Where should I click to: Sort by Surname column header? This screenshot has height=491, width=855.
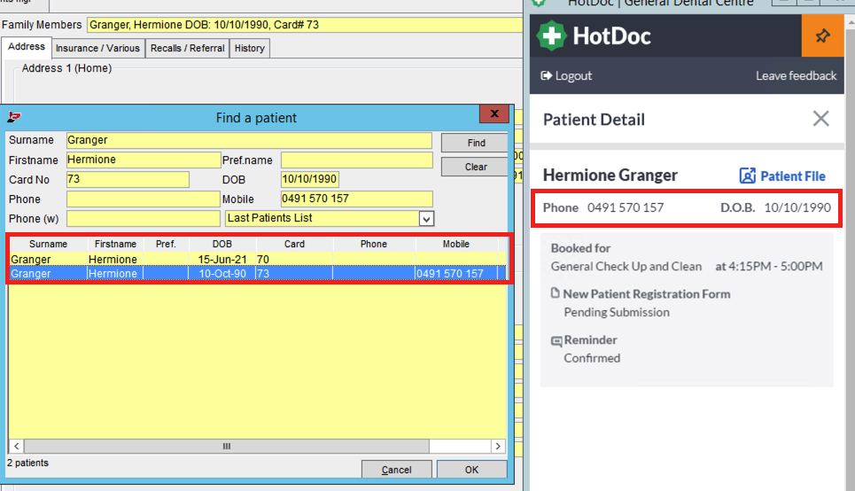(48, 244)
